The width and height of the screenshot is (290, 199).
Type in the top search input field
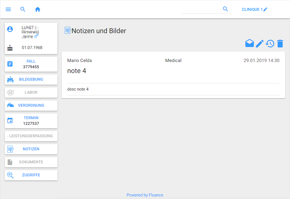click(x=201, y=9)
